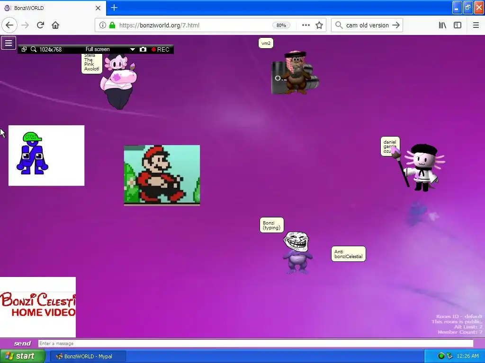485x363 pixels.
Task: Toggle the sidebar view icon
Action: pyautogui.click(x=458, y=26)
